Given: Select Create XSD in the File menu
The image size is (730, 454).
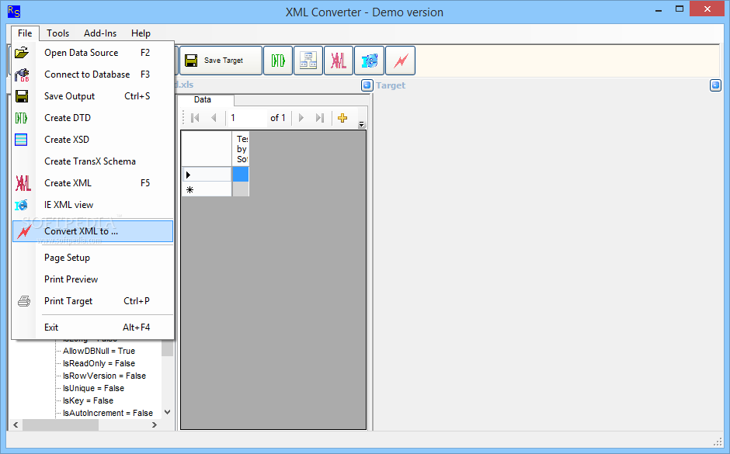Looking at the screenshot, I should coord(92,140).
